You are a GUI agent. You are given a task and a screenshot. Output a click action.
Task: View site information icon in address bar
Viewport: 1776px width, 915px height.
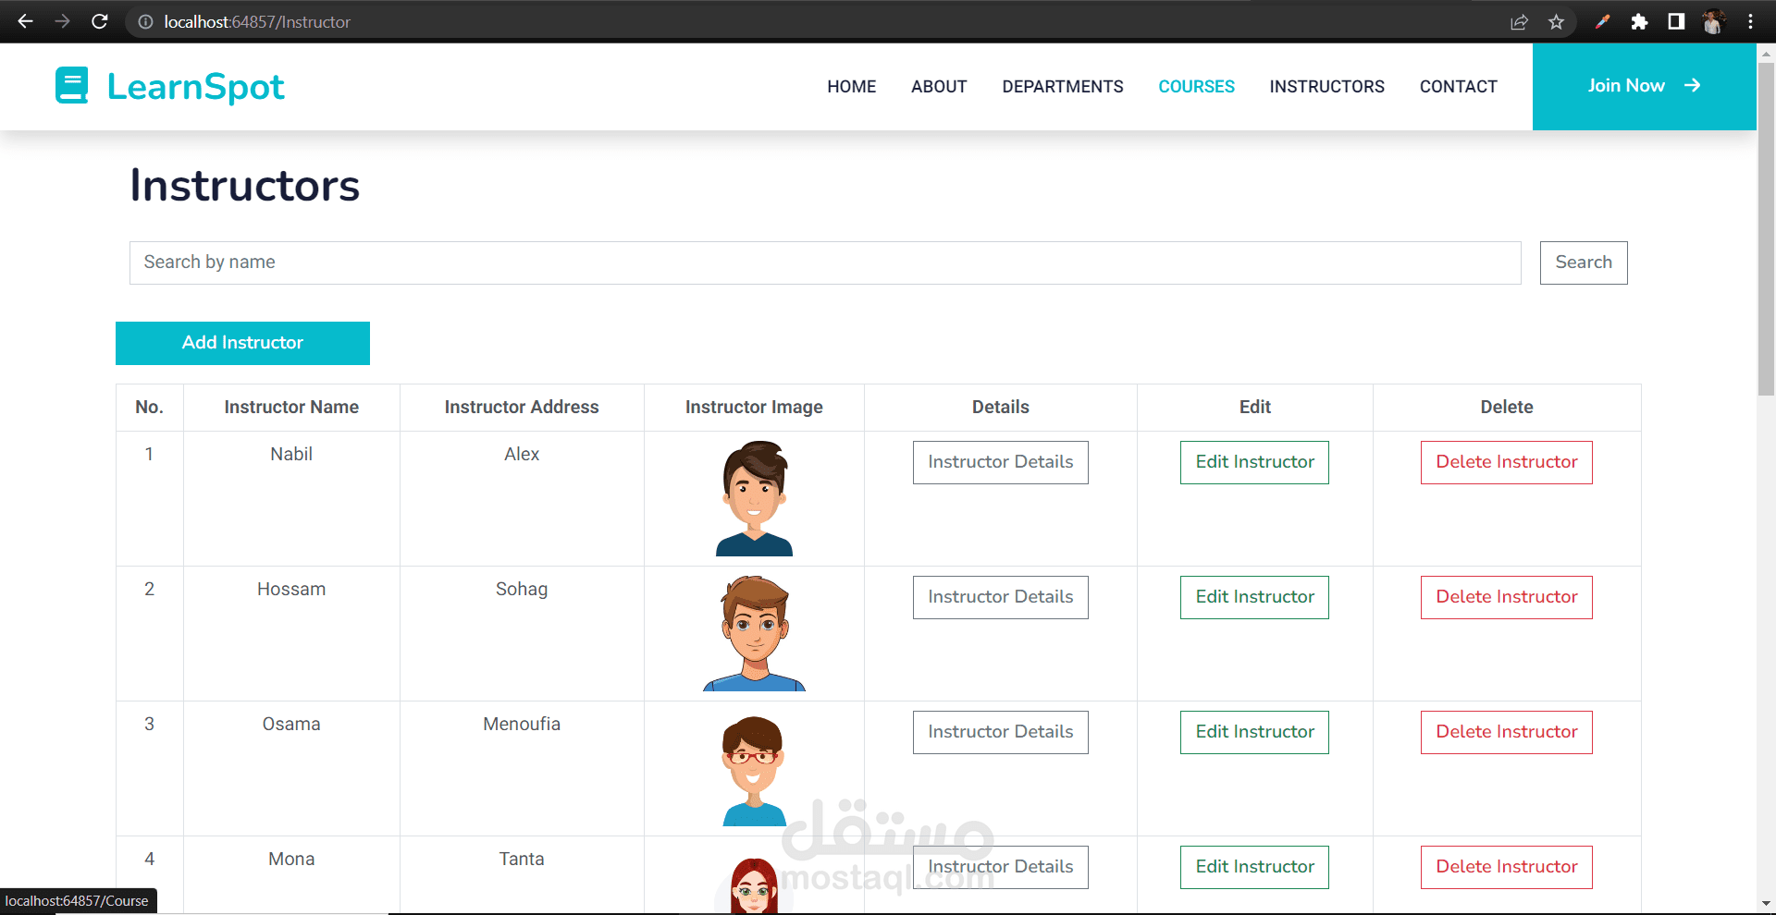click(145, 21)
